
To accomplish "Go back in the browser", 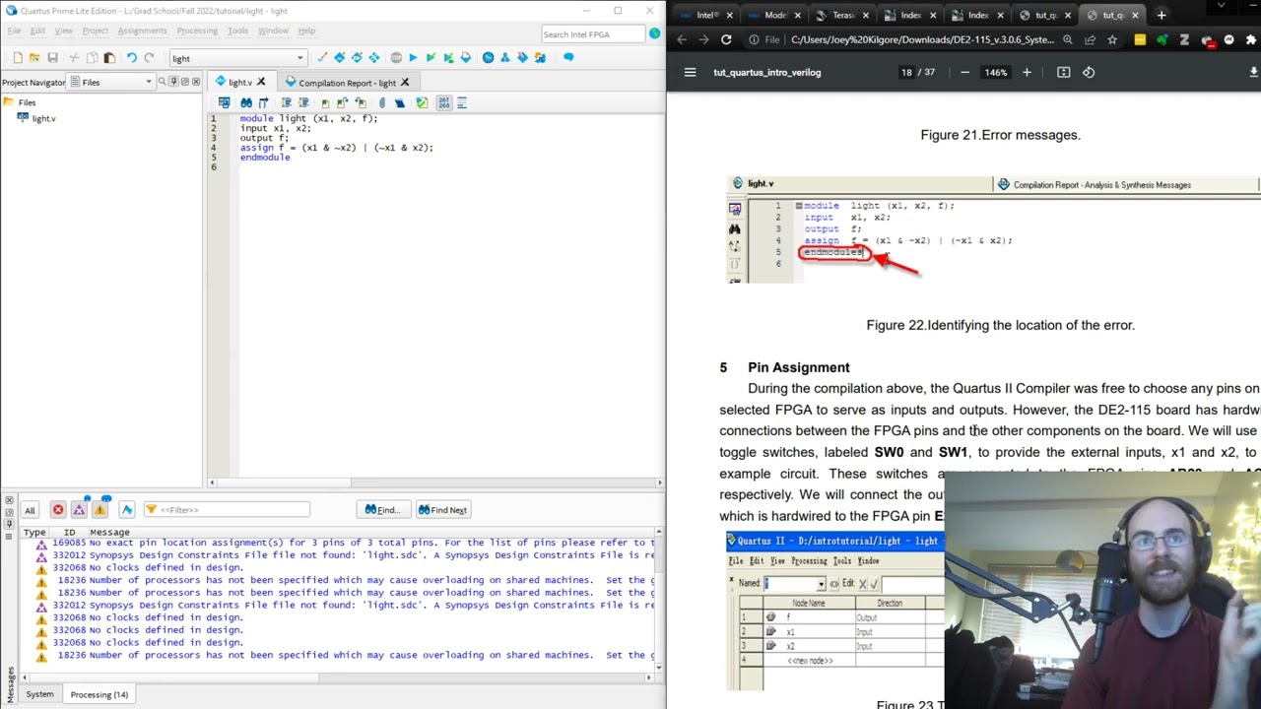I will click(x=682, y=39).
